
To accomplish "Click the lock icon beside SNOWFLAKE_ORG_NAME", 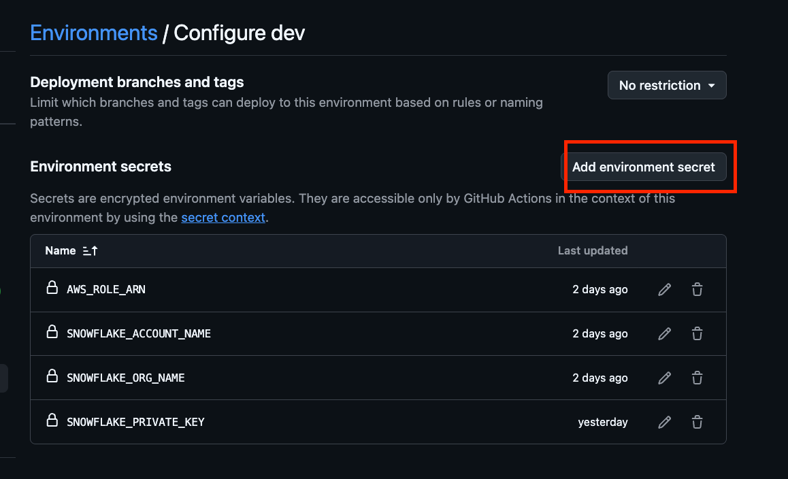I will point(51,377).
